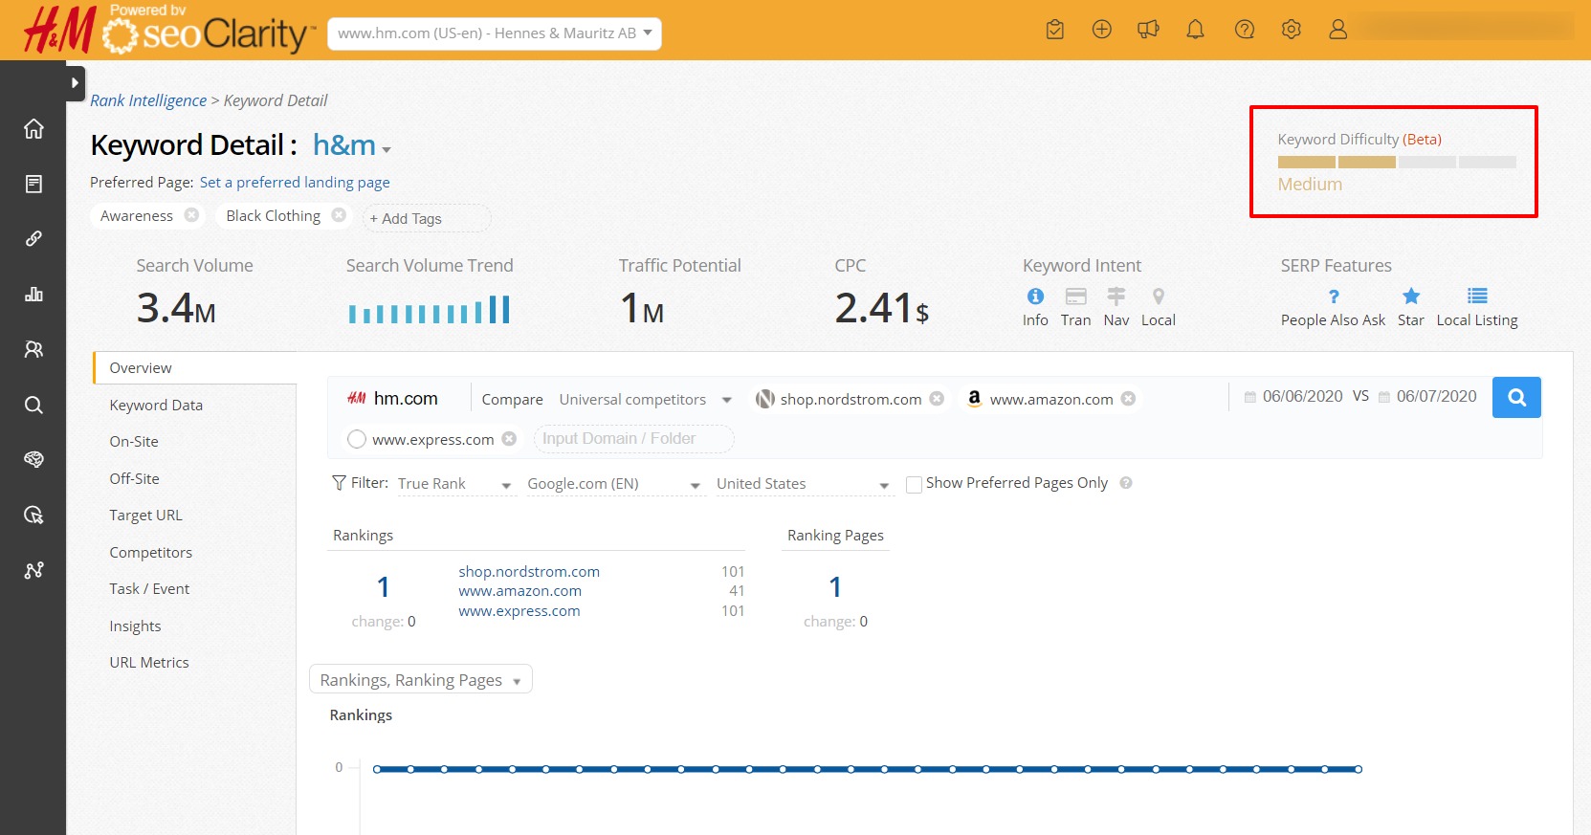
Task: Open the network nodes icon in the sidebar
Action: pos(33,570)
